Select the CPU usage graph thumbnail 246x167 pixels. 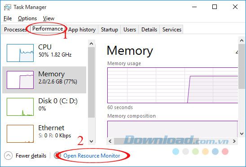(x=20, y=53)
